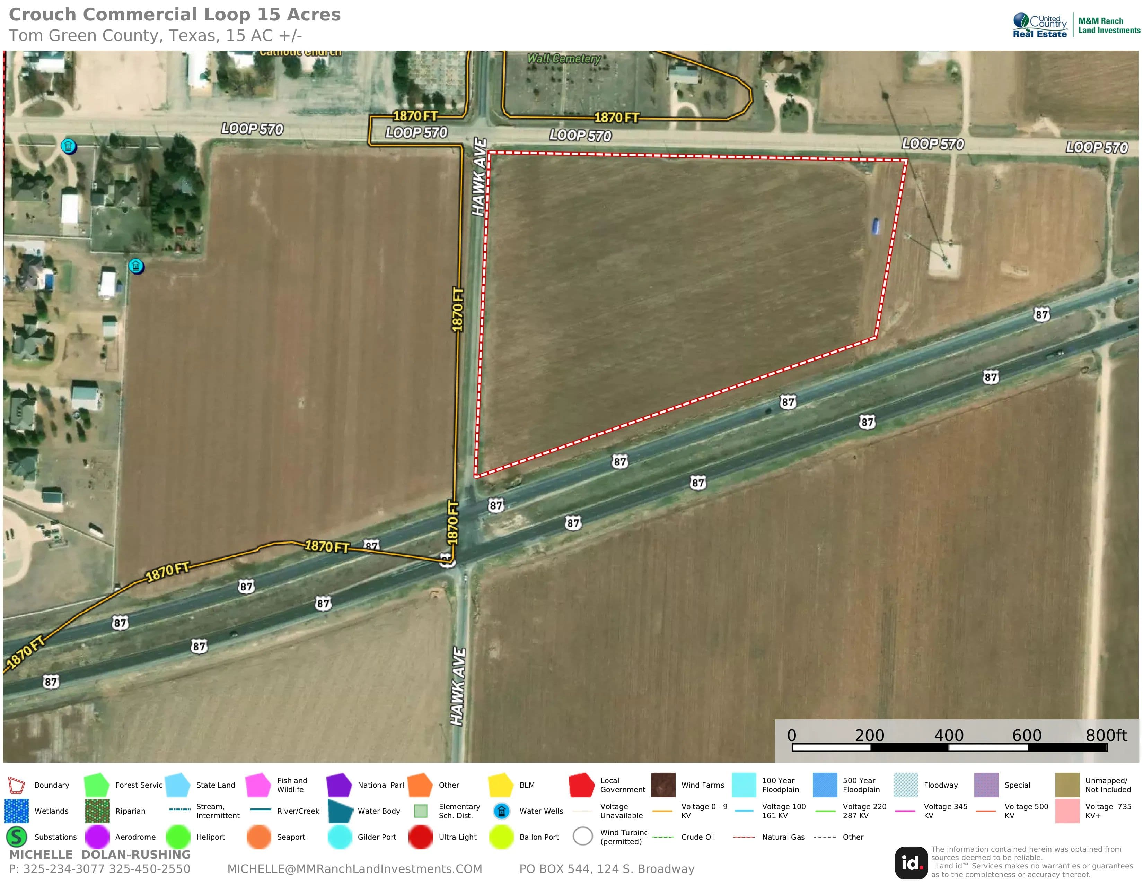Viewport: 1143px width, 884px height.
Task: Click the Aerodrome purple circle icon
Action: 97,837
